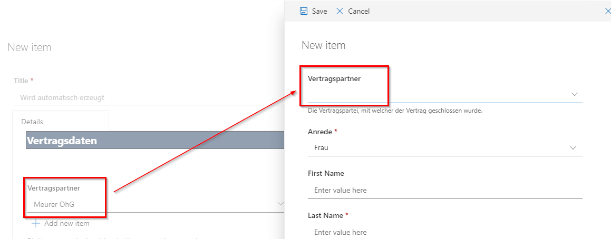Click the Add new item link text

66,223
